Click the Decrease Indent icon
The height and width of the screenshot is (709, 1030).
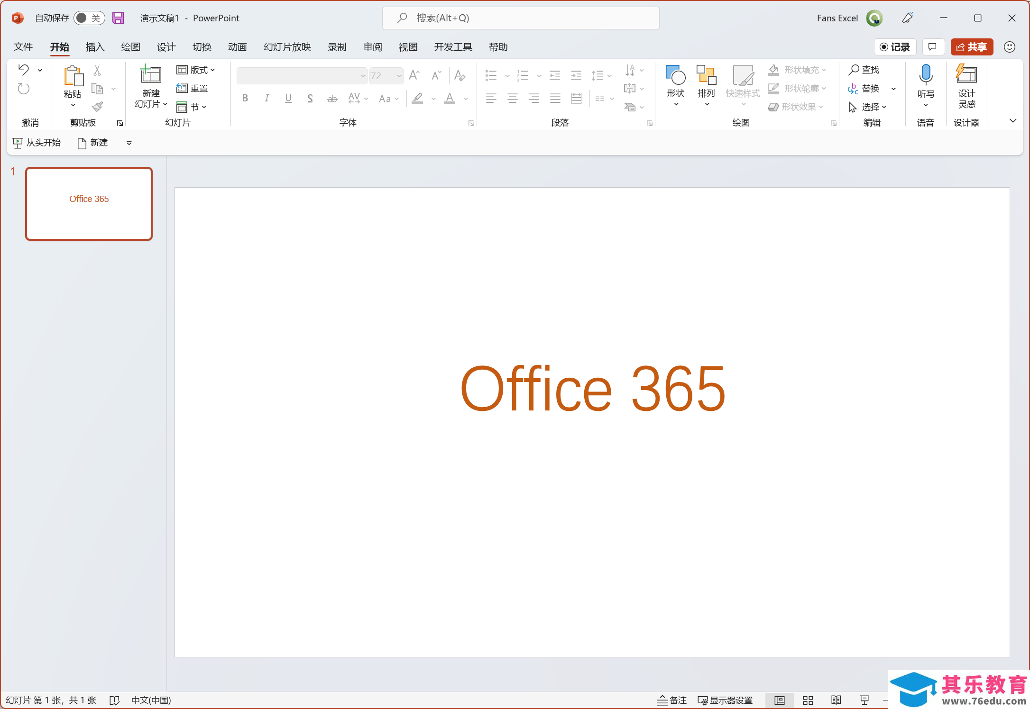click(555, 75)
